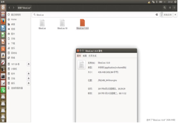Switch to the 权限 tab in properties
This screenshot has height=123, width=178.
pyautogui.click(x=85, y=56)
